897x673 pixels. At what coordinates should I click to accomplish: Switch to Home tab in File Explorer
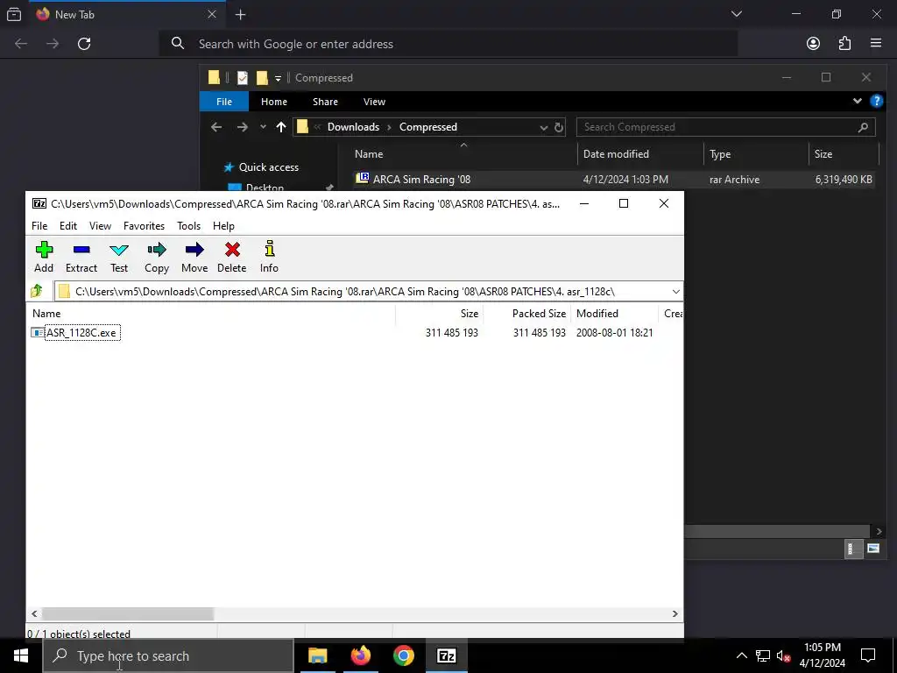tap(274, 102)
